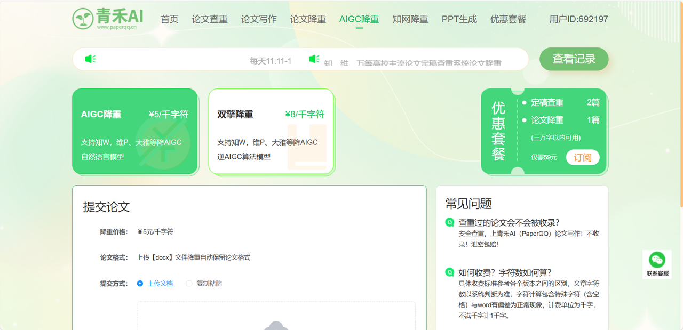Click the ¥5元/千字符 price value
Viewport: 683px width, 330px height.
155,232
